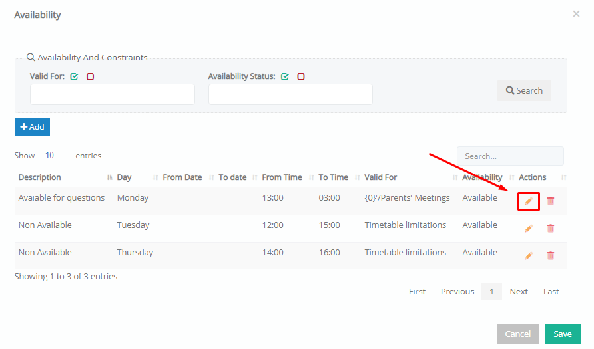
Task: Click 'Avaiable for questions' description cell
Action: pyautogui.click(x=61, y=197)
